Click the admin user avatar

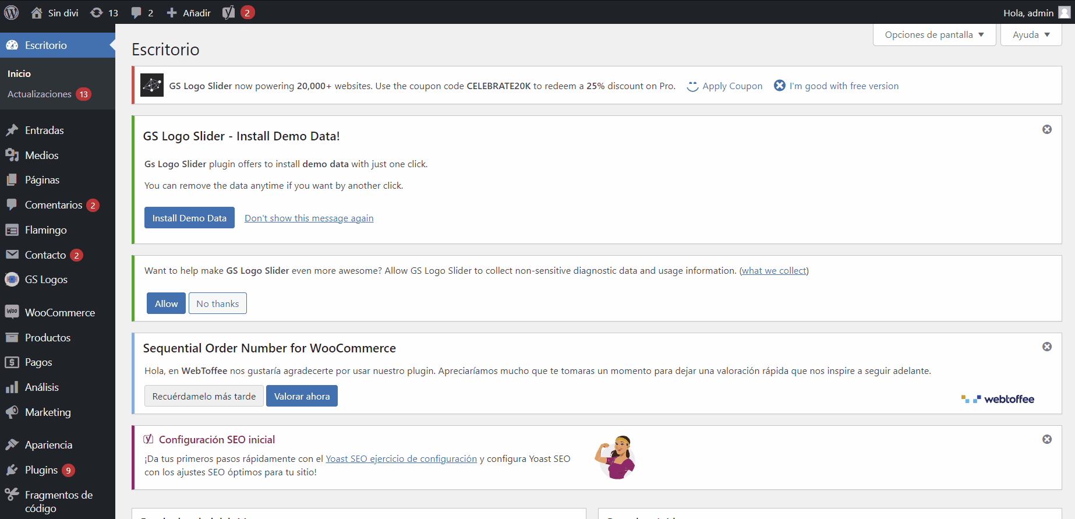1064,12
